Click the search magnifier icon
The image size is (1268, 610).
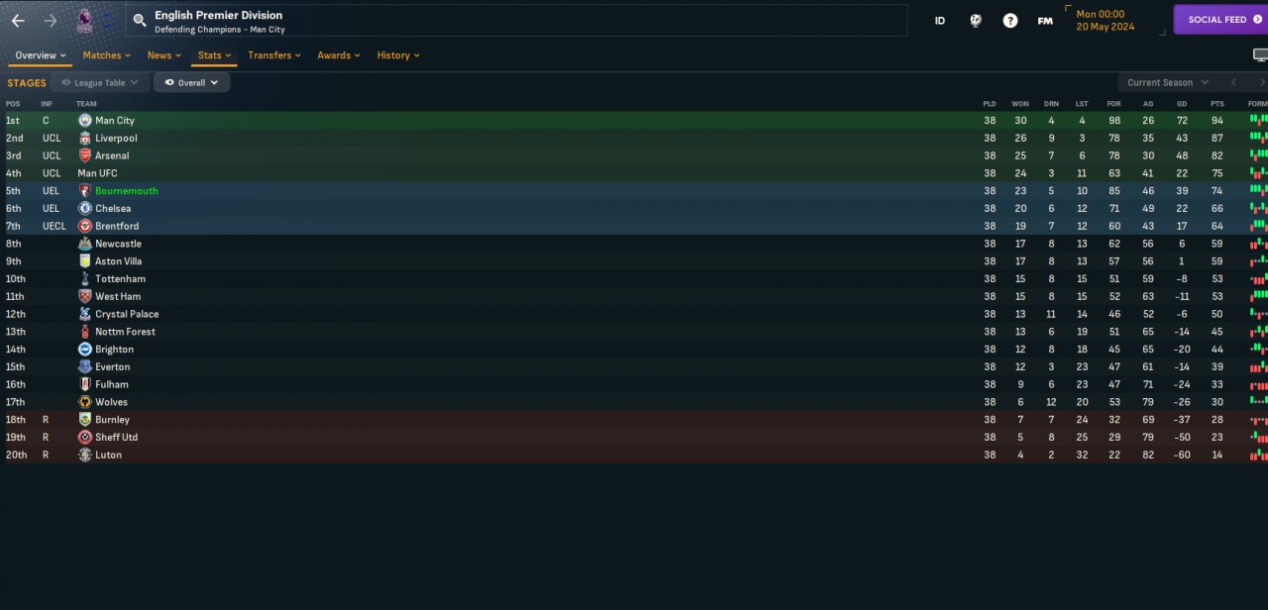click(140, 20)
